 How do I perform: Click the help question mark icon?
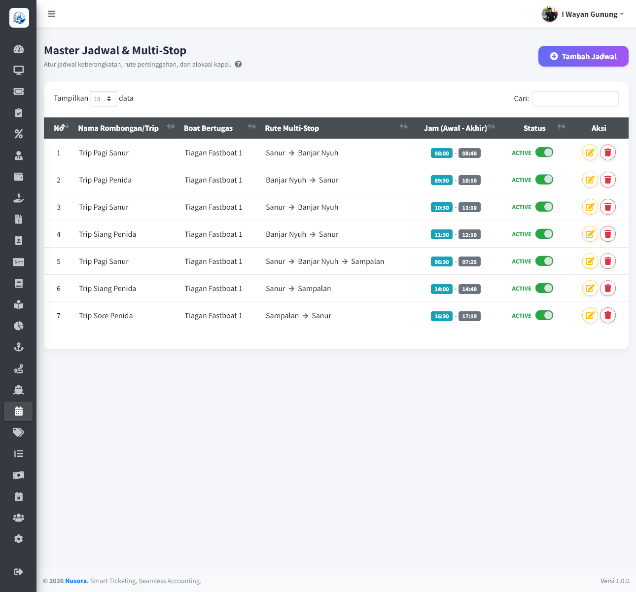[238, 64]
